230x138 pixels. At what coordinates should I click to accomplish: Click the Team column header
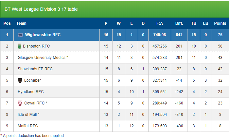(21, 23)
